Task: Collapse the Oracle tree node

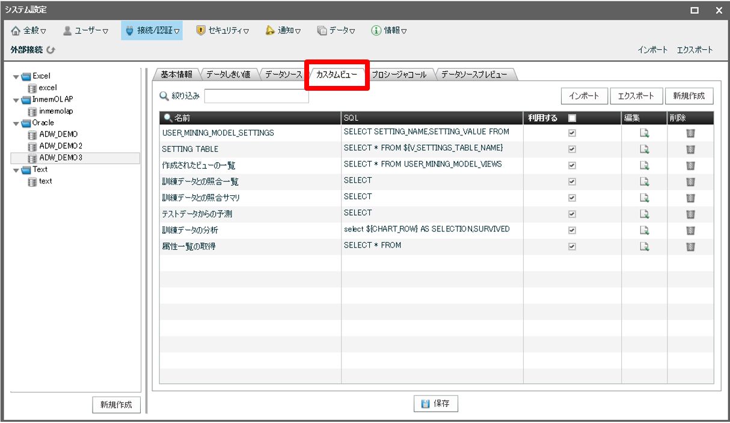Action: click(x=16, y=123)
